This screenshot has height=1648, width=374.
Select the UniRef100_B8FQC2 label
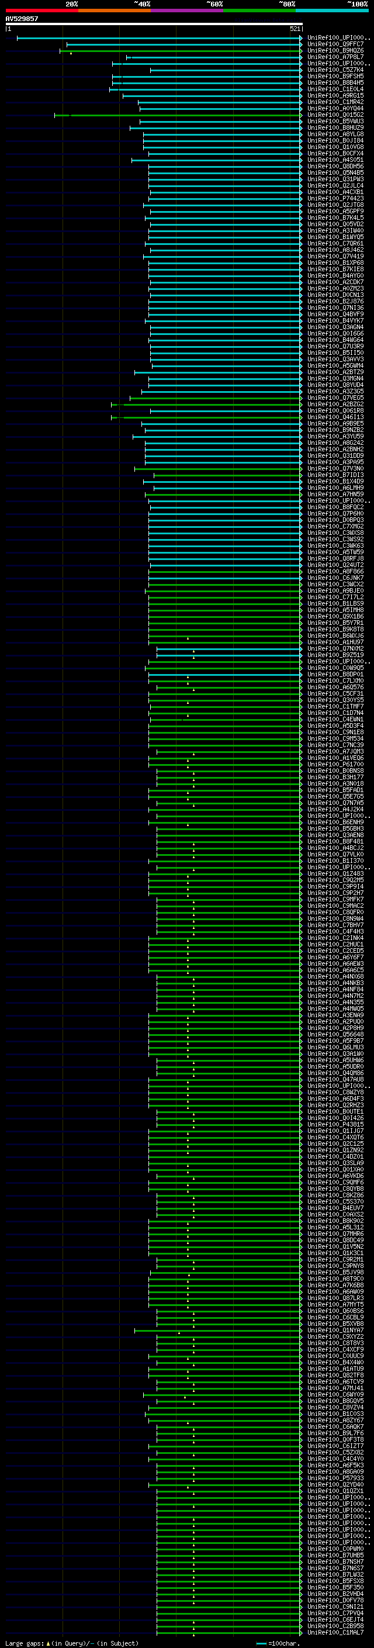pyautogui.click(x=335, y=507)
